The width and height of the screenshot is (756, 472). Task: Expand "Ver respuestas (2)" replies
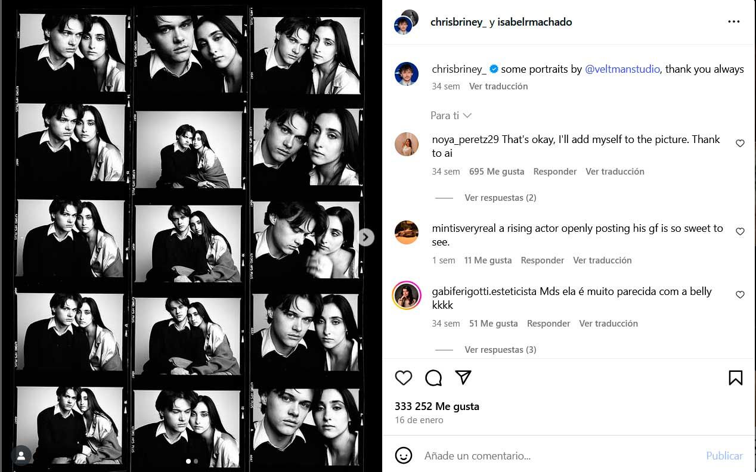click(x=500, y=198)
